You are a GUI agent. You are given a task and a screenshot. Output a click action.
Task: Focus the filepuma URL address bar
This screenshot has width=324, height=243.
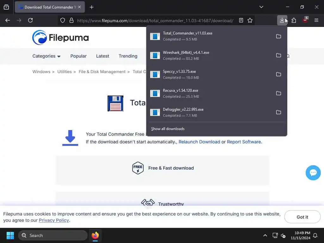155,21
